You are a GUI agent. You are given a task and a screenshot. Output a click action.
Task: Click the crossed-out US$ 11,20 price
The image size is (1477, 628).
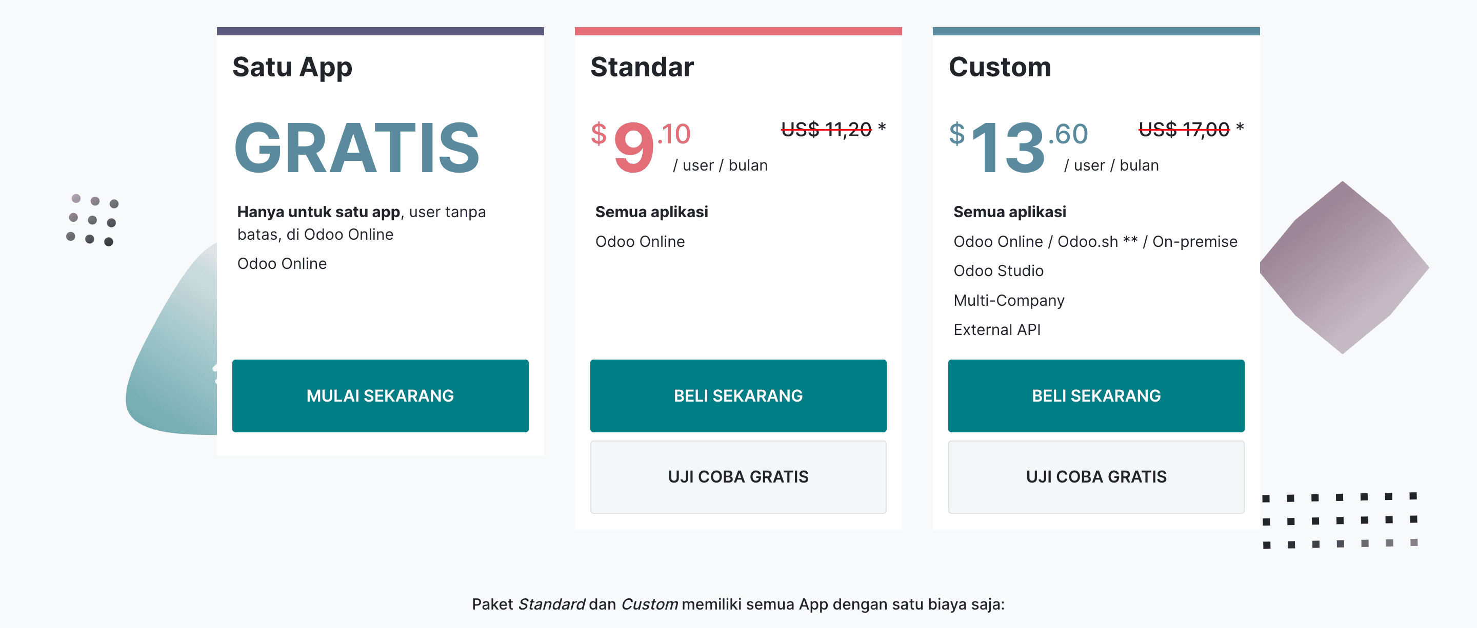pyautogui.click(x=826, y=130)
